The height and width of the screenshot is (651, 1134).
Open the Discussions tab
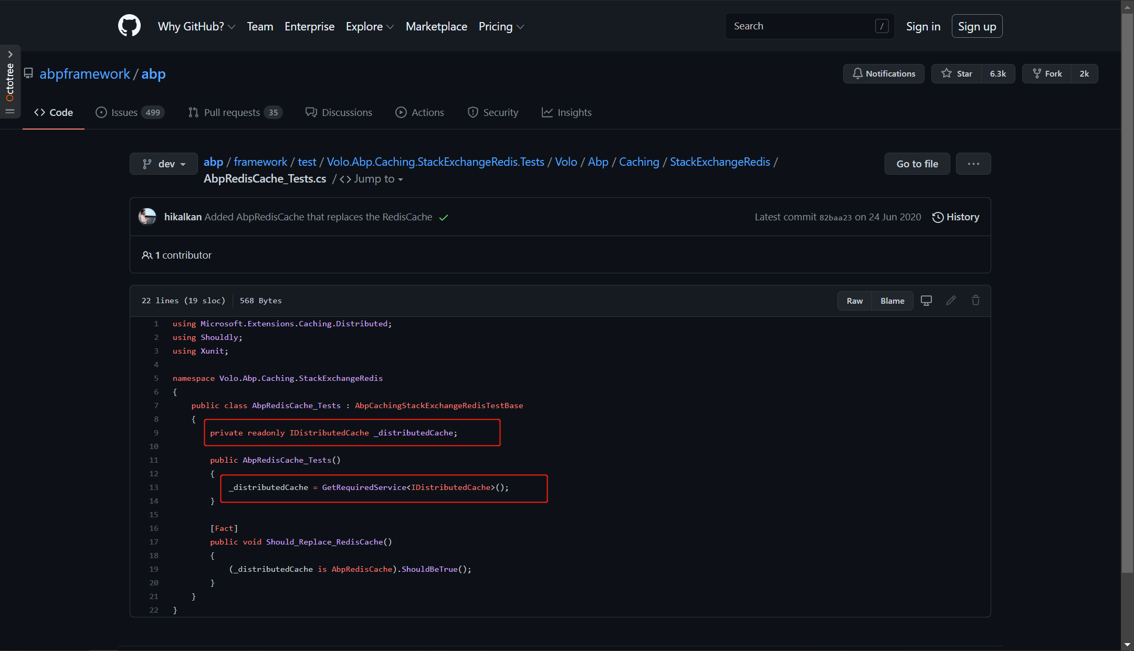click(339, 112)
